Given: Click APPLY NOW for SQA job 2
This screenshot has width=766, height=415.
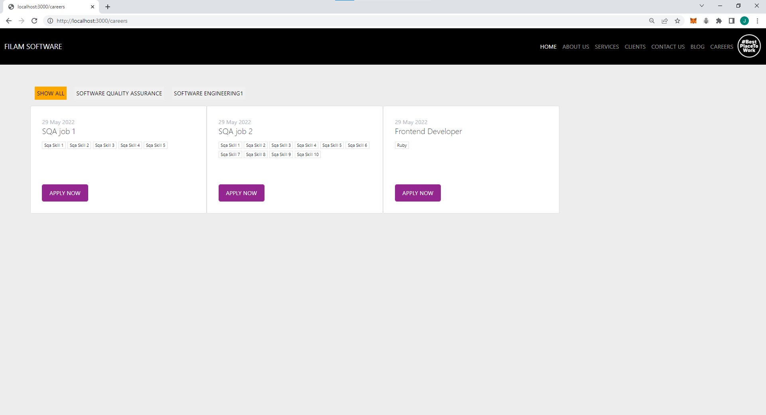Looking at the screenshot, I should [241, 193].
